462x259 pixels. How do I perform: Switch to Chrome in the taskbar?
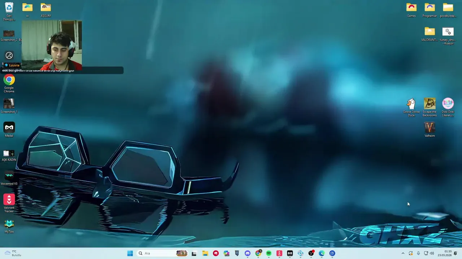258,253
